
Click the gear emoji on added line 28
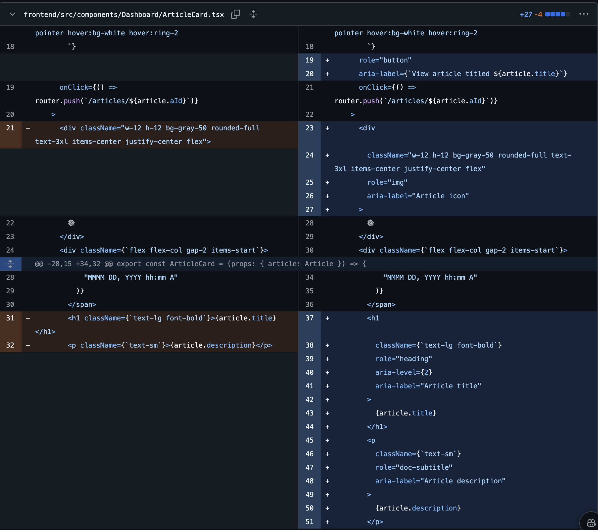click(x=370, y=223)
